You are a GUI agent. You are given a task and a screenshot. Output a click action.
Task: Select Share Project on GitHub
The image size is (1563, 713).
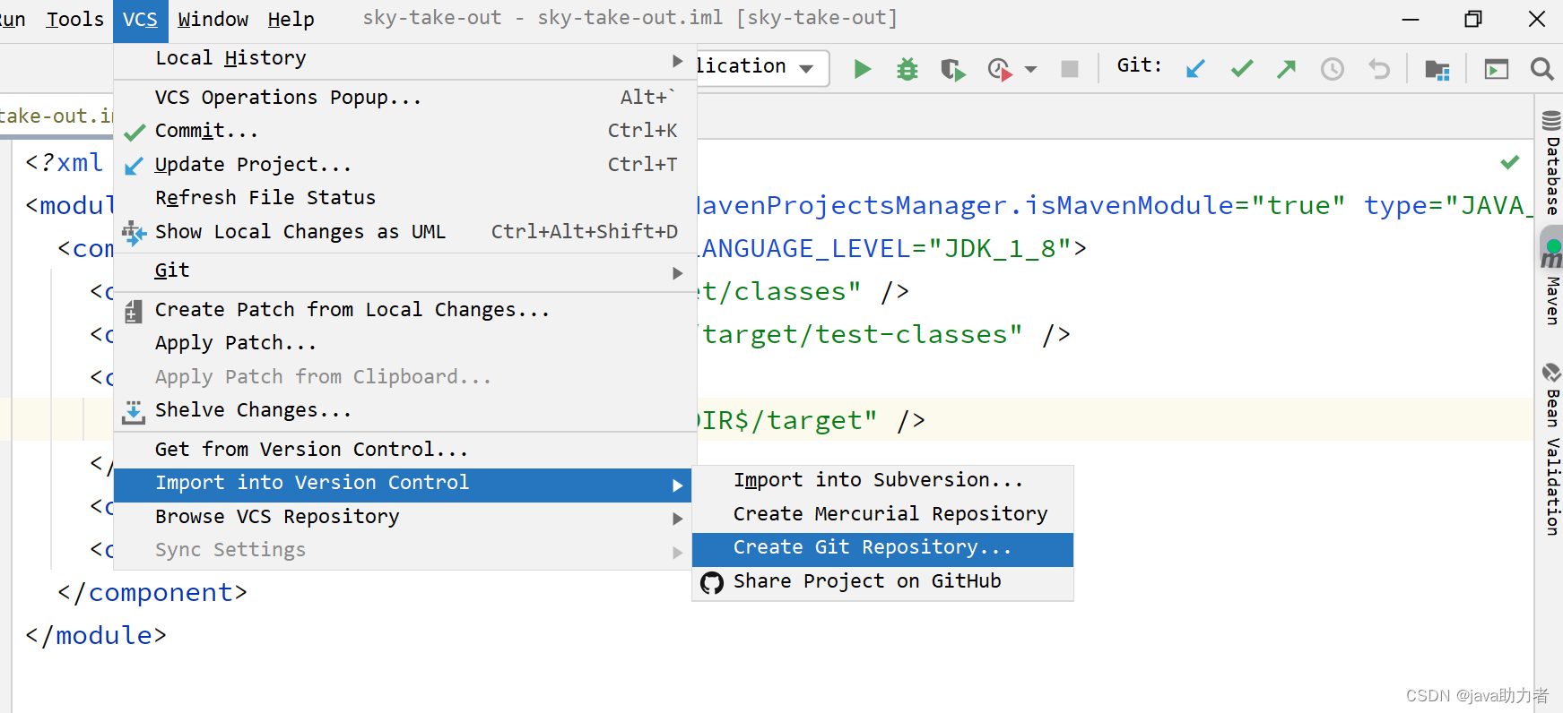tap(882, 582)
